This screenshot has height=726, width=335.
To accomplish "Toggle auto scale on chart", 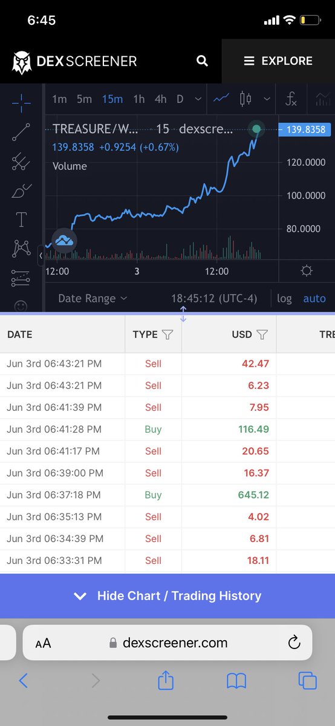I will 314,298.
